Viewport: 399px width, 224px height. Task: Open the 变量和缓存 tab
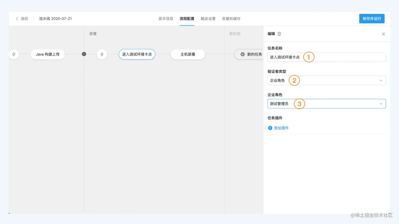tap(231, 19)
